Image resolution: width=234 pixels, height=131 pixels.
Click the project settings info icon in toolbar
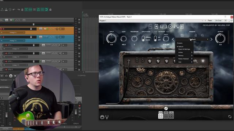pos(10,10)
